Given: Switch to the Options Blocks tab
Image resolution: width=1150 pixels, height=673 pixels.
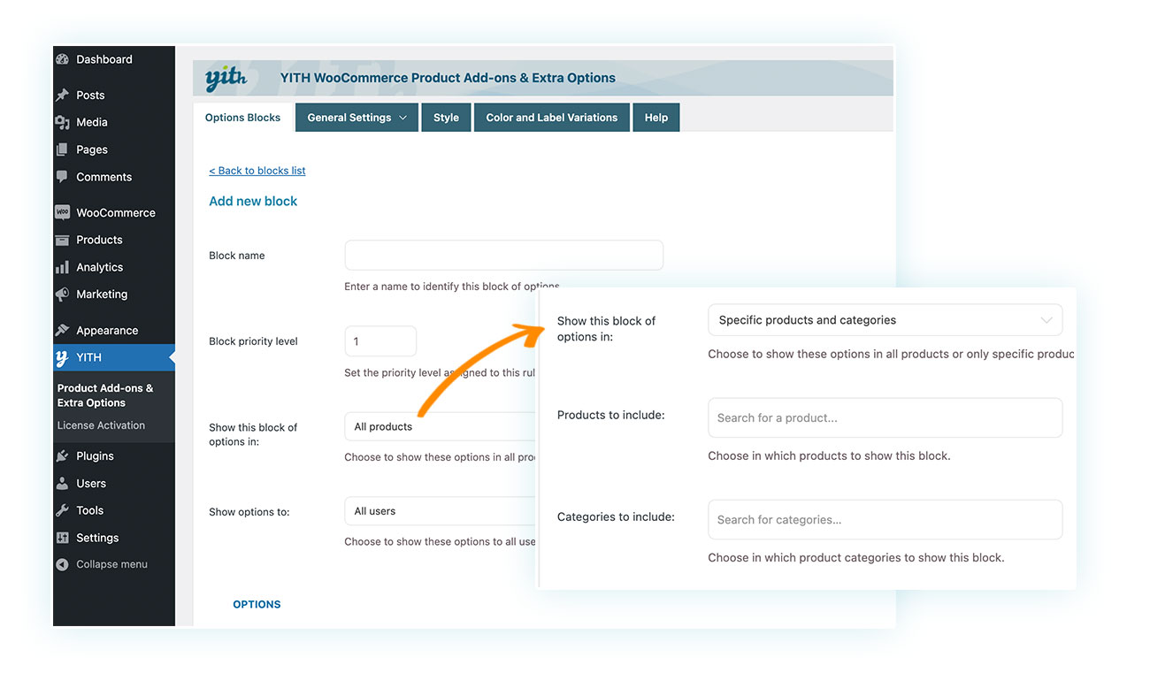Looking at the screenshot, I should 242,118.
